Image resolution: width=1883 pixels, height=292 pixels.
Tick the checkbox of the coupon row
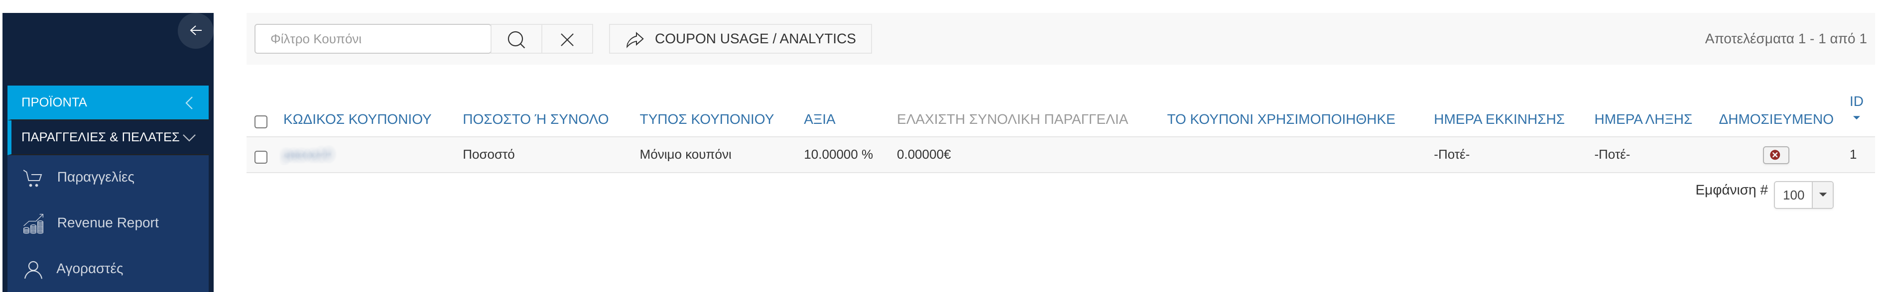[x=261, y=157]
